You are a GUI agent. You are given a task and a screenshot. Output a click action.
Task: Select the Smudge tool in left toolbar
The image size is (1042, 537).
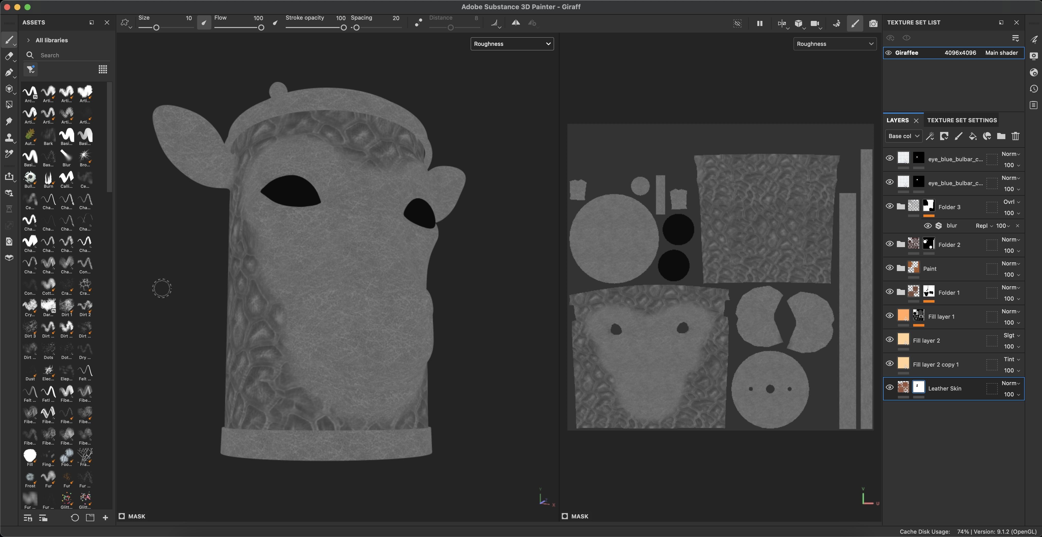tap(8, 122)
